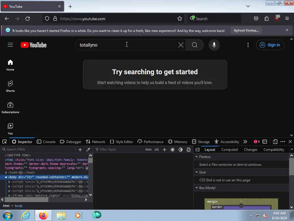Select body in the breadcrumb
The image size is (294, 221).
[19, 206]
